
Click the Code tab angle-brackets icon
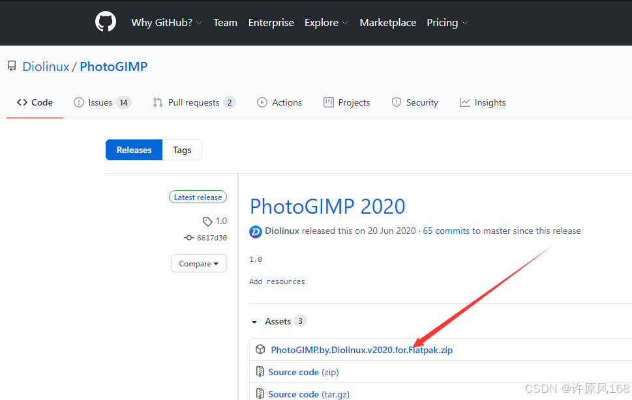click(x=22, y=103)
